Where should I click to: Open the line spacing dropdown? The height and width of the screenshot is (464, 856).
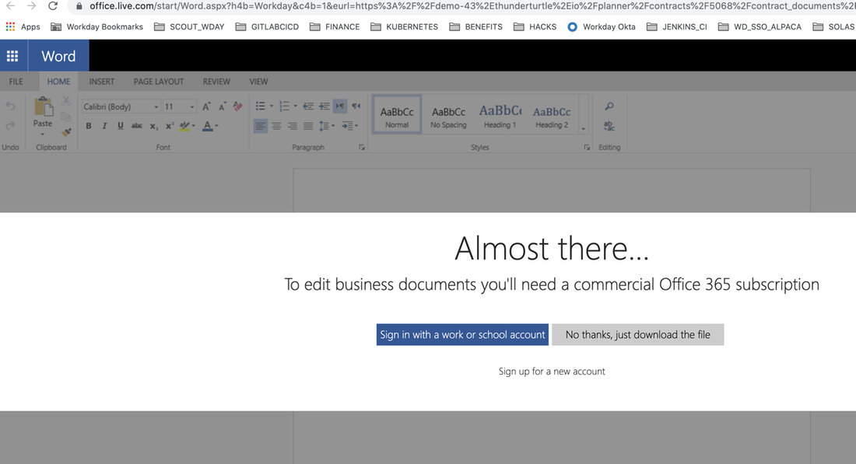click(x=325, y=125)
